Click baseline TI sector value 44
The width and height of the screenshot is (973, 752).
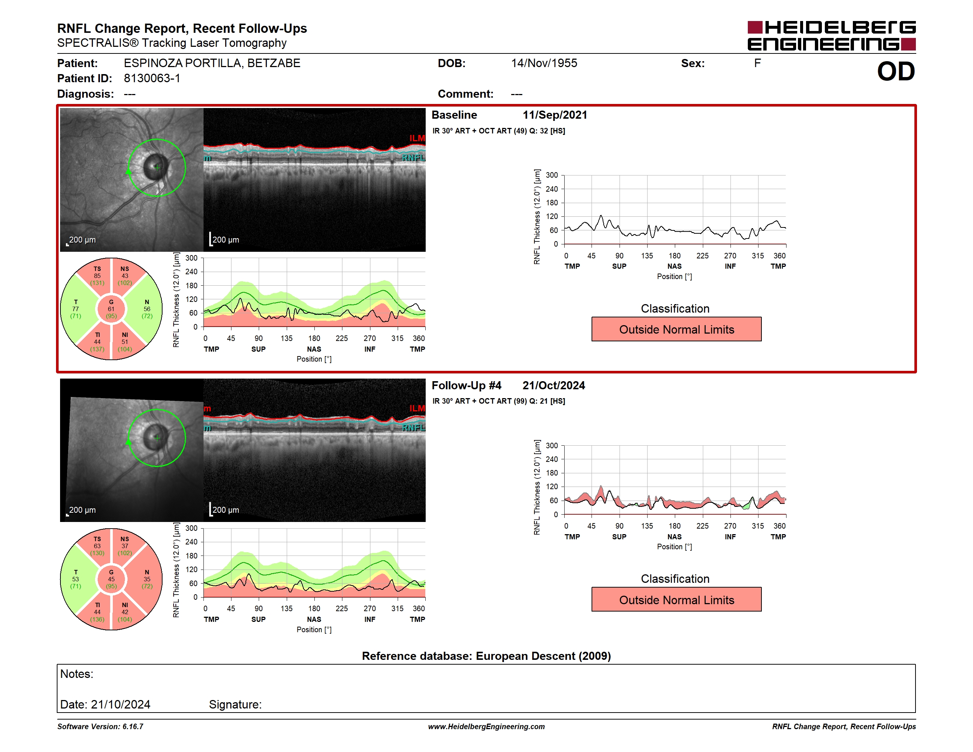coord(97,342)
